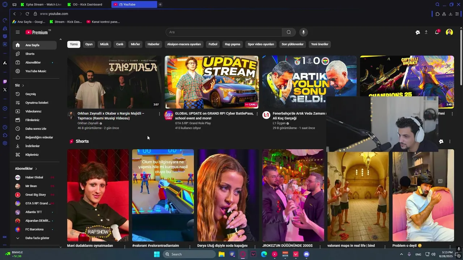The height and width of the screenshot is (260, 463).
Task: Open more options for GRAND RP video
Action: (x=257, y=114)
